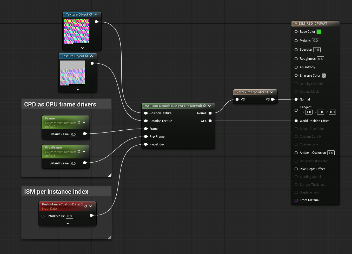The height and width of the screenshot is (254, 352).
Task: Click the Roughness input pin
Action: tap(296, 59)
